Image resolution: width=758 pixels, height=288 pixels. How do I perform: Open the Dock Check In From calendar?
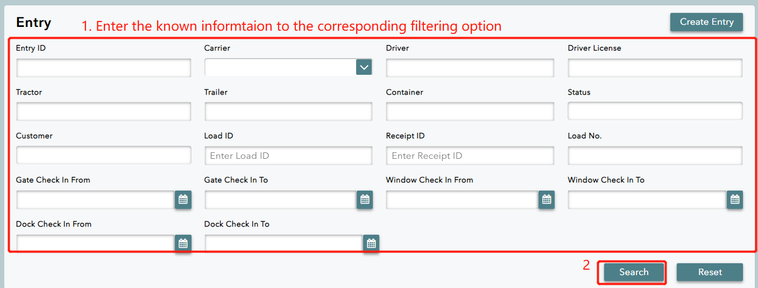coord(183,243)
